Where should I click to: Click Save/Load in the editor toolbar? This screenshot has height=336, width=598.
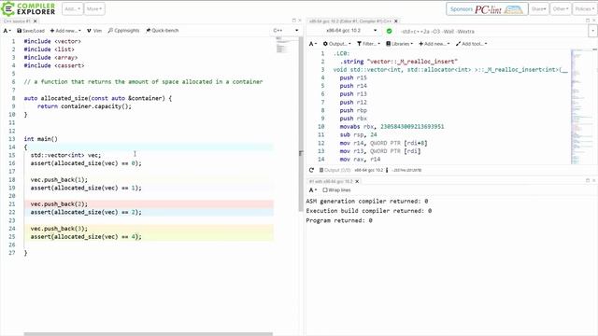coord(31,31)
